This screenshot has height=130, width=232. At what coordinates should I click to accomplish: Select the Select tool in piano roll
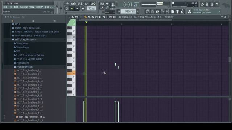[x=107, y=17]
